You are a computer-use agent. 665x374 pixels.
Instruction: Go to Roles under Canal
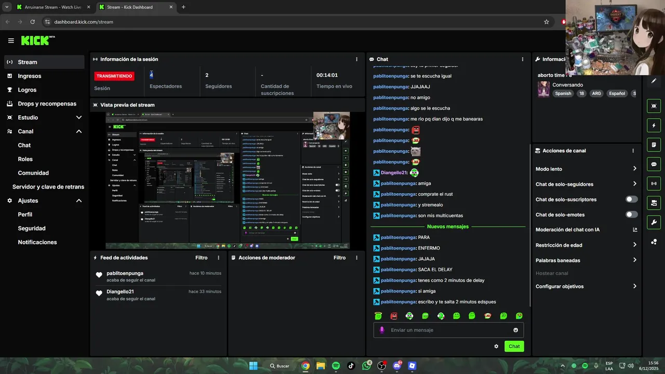(x=25, y=159)
